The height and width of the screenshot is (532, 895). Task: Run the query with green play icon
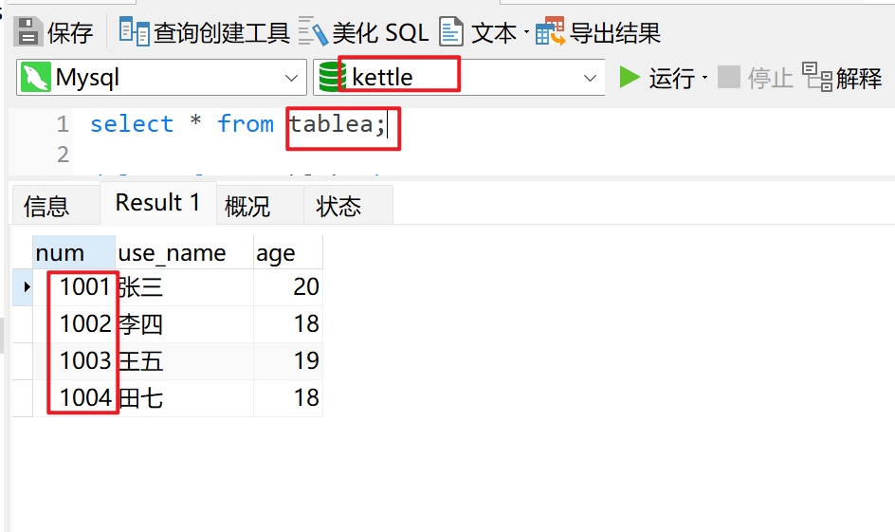pos(630,77)
